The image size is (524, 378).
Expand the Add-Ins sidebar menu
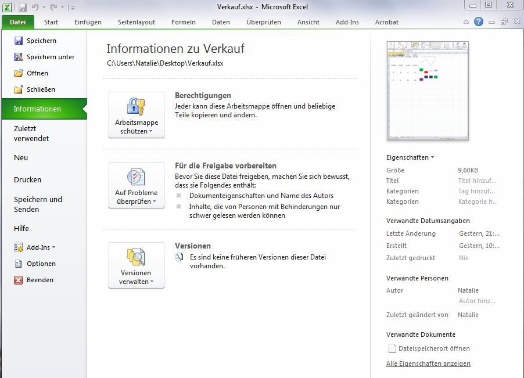pos(41,247)
